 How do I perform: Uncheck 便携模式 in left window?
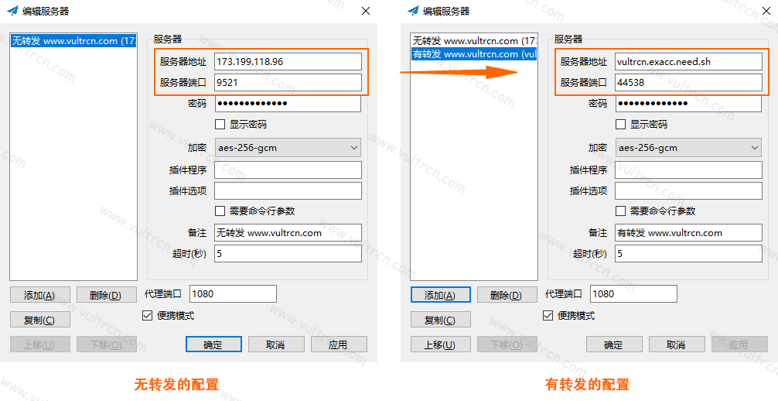pos(148,316)
